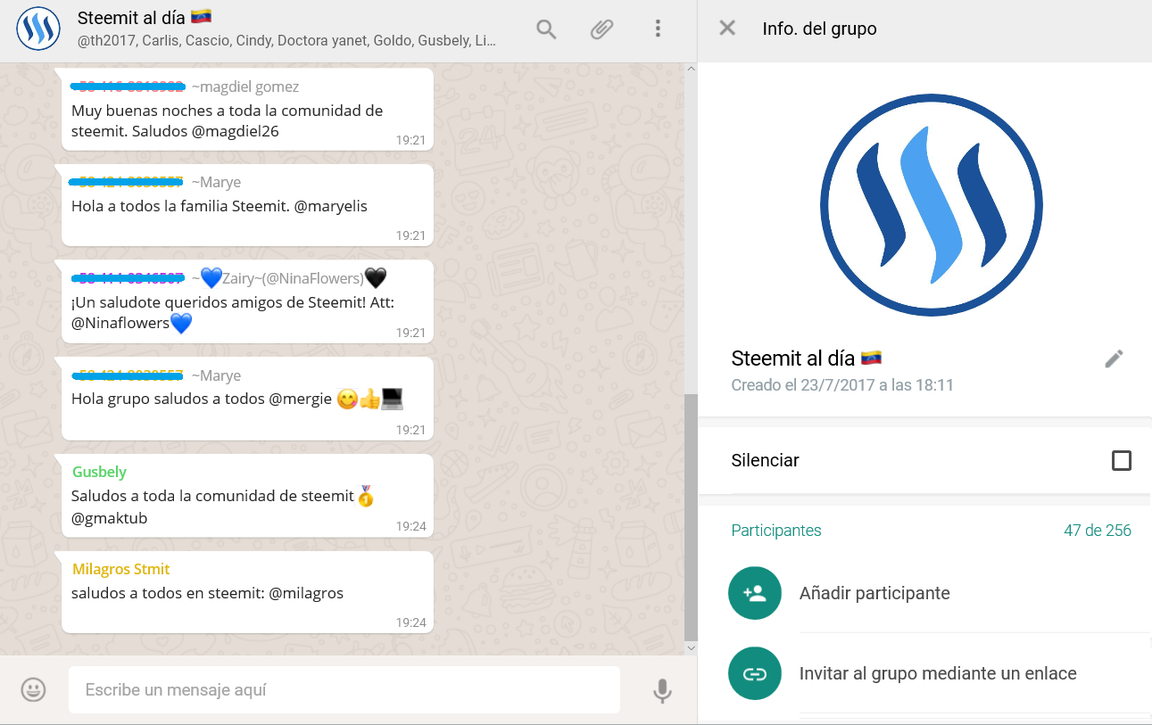Click the Steemit al día chat title
The image size is (1152, 725).
145,17
